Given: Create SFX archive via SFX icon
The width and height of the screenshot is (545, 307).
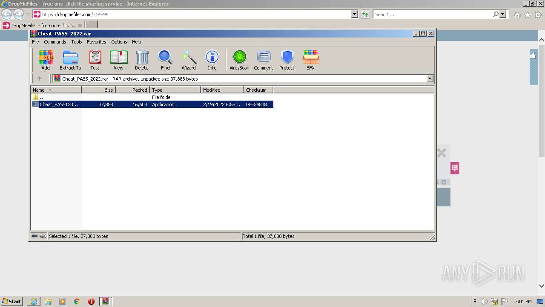Looking at the screenshot, I should (311, 60).
